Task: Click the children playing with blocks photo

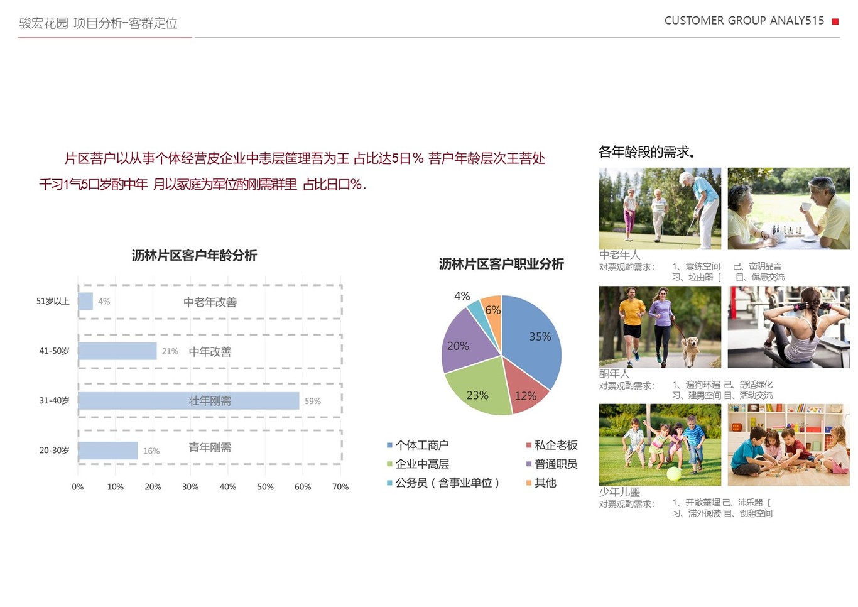Action: click(x=789, y=445)
